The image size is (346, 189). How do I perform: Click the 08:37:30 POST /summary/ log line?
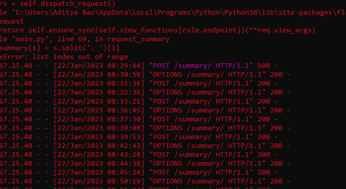coord(139,119)
